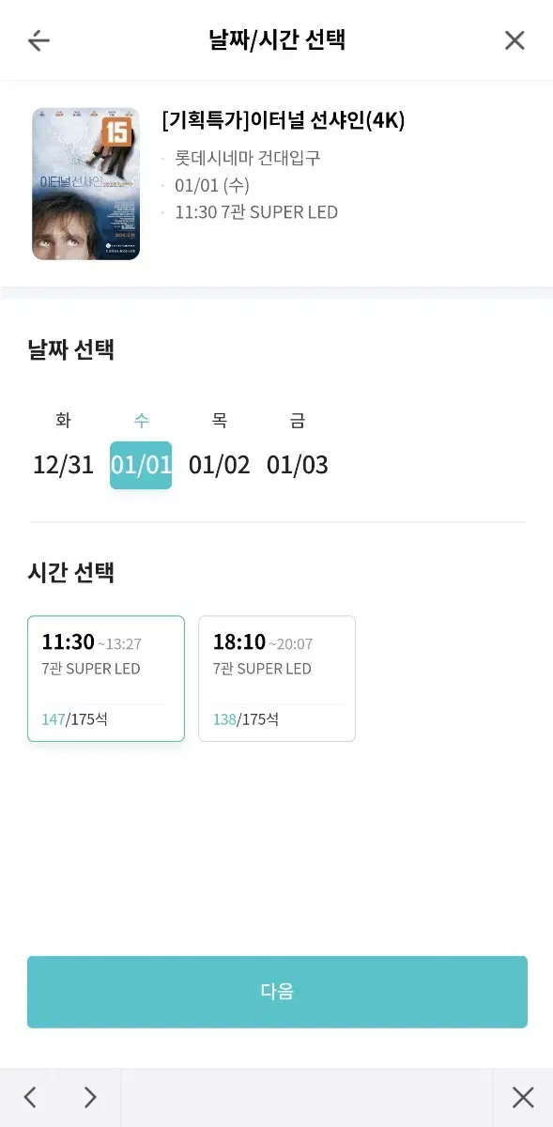The height and width of the screenshot is (1127, 553).
Task: Select the date 12/31
Action: pyautogui.click(x=64, y=465)
